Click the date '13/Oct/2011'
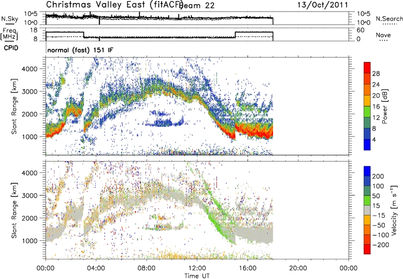The image size is (403, 279). (322, 5)
